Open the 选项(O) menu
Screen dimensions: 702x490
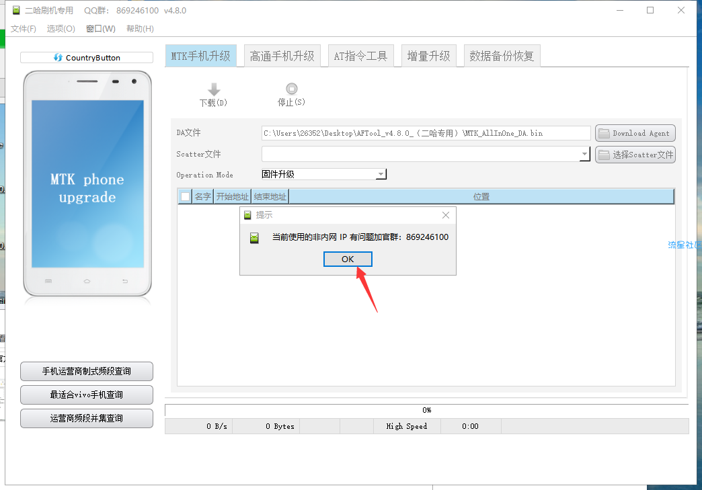click(x=61, y=29)
